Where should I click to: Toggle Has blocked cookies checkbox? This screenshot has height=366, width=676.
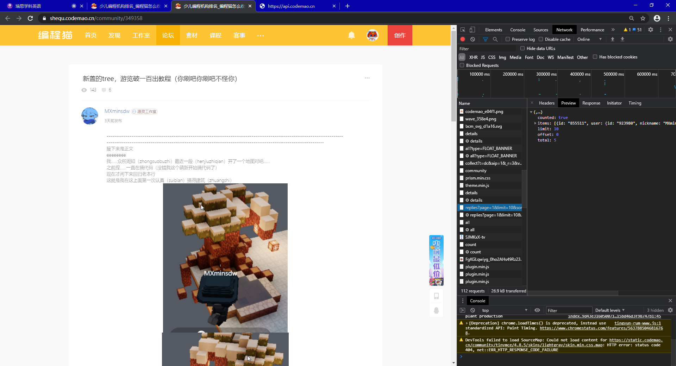(x=595, y=57)
